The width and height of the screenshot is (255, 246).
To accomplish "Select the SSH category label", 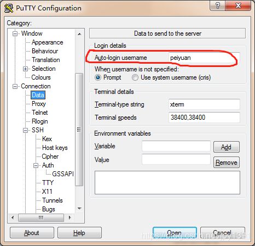I will tap(38, 130).
